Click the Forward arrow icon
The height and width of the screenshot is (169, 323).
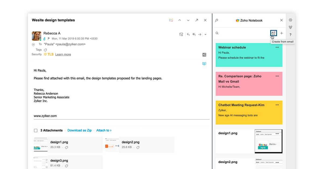(200, 34)
